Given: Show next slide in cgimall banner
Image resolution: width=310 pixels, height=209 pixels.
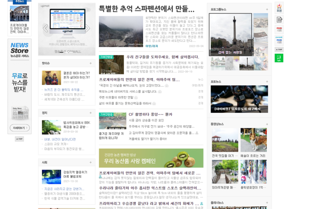Looking at the screenshot, I should [87, 28].
